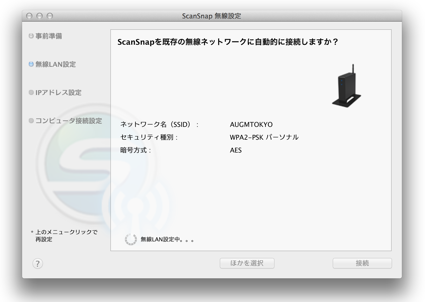Click the 無線LAN設定中 status text
This screenshot has height=302, width=425.
(x=167, y=240)
